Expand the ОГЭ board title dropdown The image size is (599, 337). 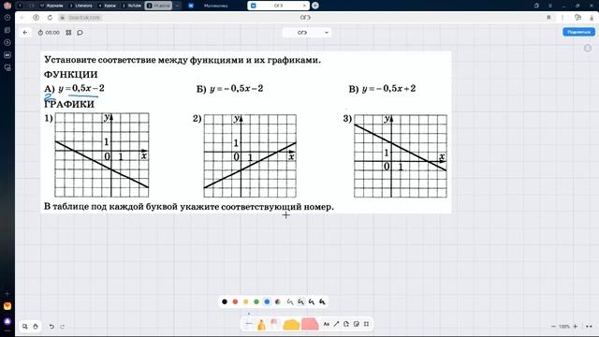point(307,33)
